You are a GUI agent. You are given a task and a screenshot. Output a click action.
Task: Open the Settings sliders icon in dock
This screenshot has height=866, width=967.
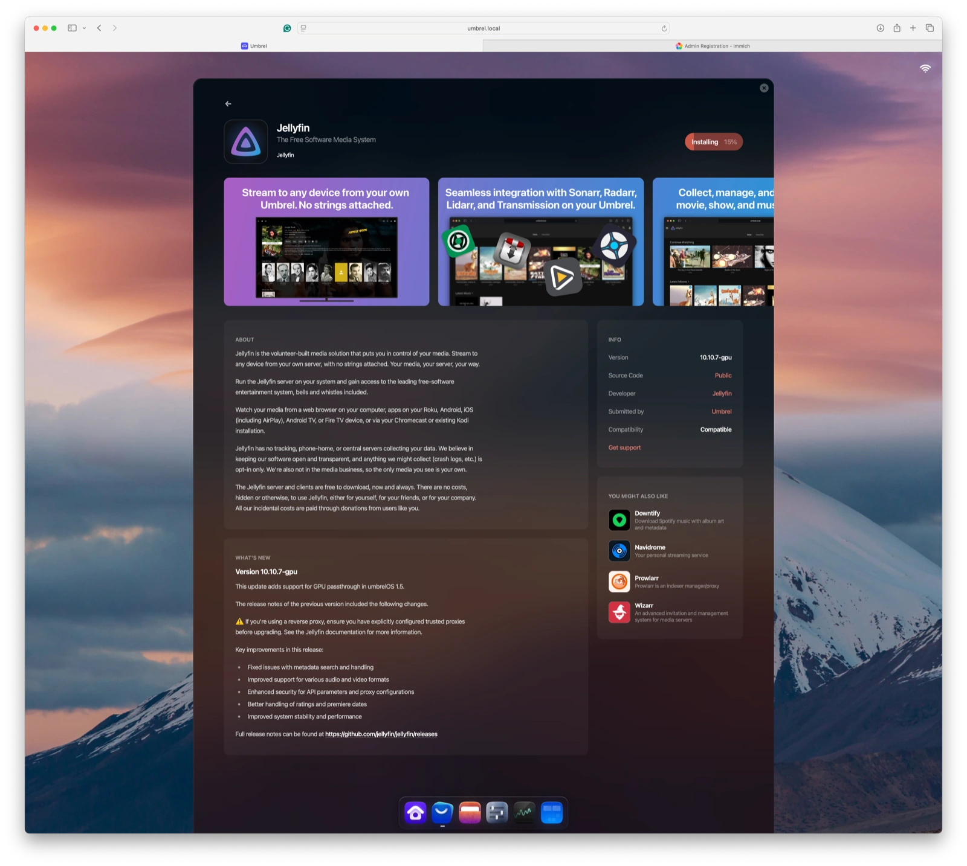point(497,813)
